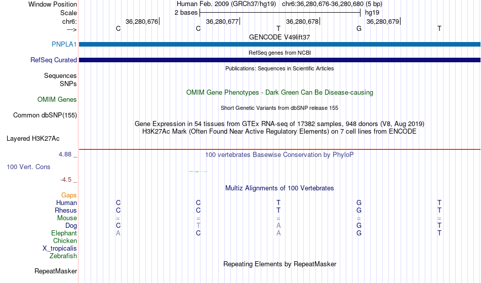Click the X_tropicalis species row label
Viewport: 481px width, 283px height.
pyautogui.click(x=60, y=249)
